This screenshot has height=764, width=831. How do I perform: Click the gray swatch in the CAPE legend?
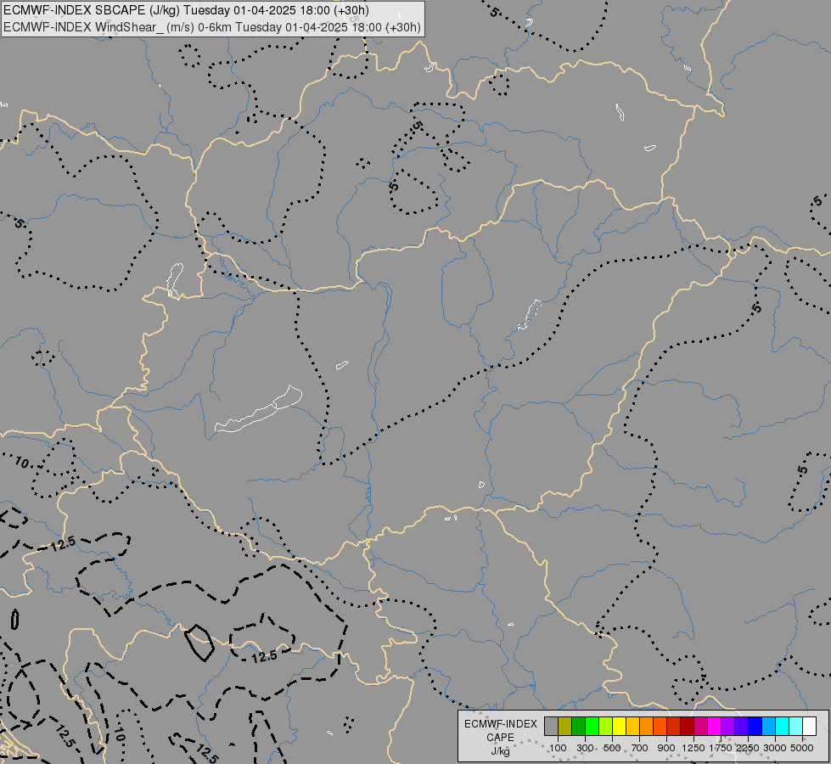551,726
